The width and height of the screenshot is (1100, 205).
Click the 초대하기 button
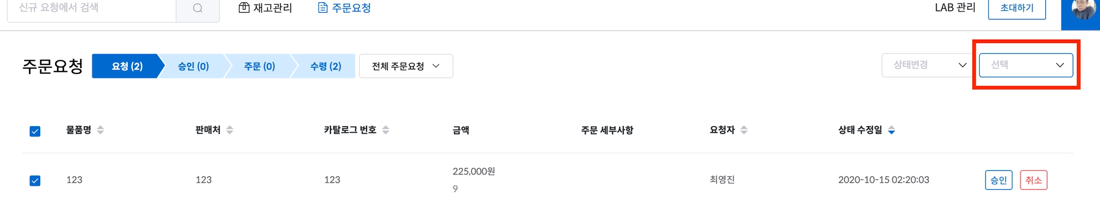(1017, 8)
